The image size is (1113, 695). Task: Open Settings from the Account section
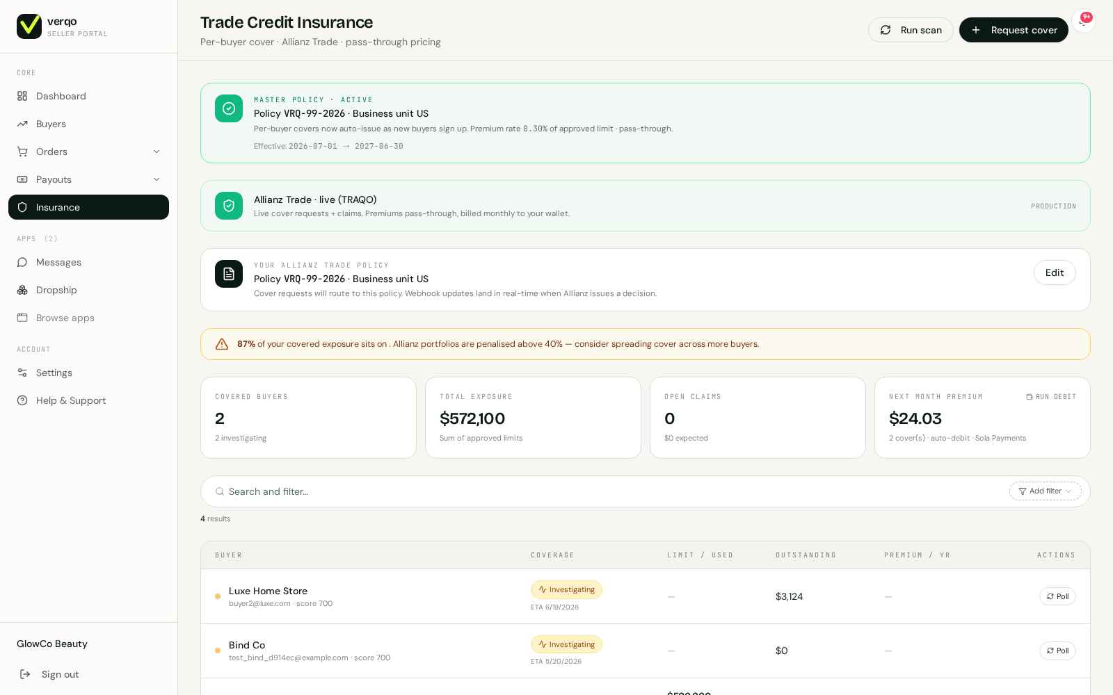(x=88, y=373)
